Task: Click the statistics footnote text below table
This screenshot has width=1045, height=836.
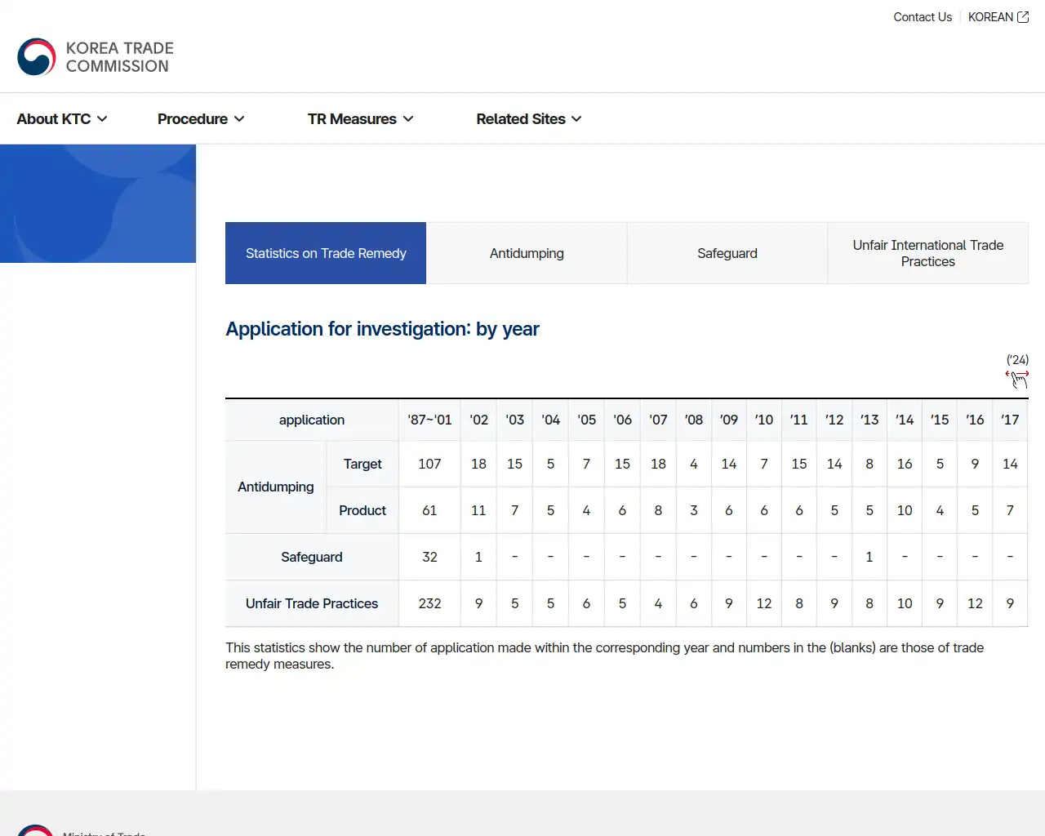Action: pyautogui.click(x=604, y=656)
